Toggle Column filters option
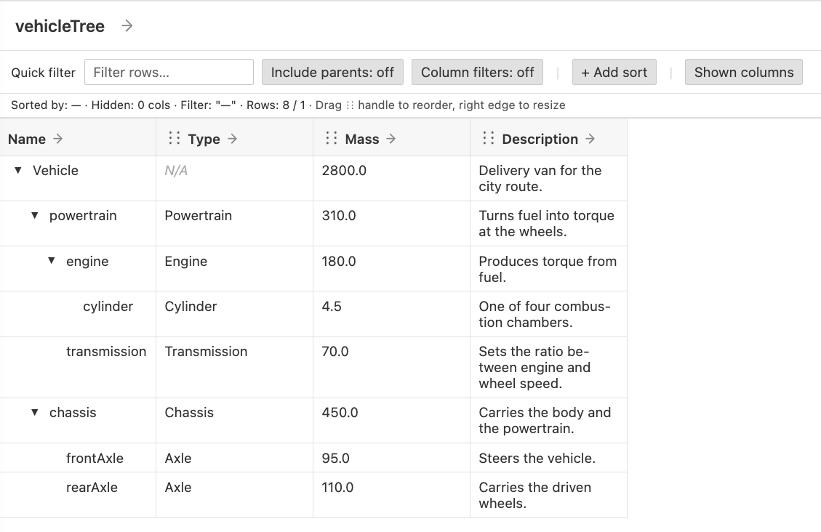Viewport: 821px width, 532px height. pos(478,72)
